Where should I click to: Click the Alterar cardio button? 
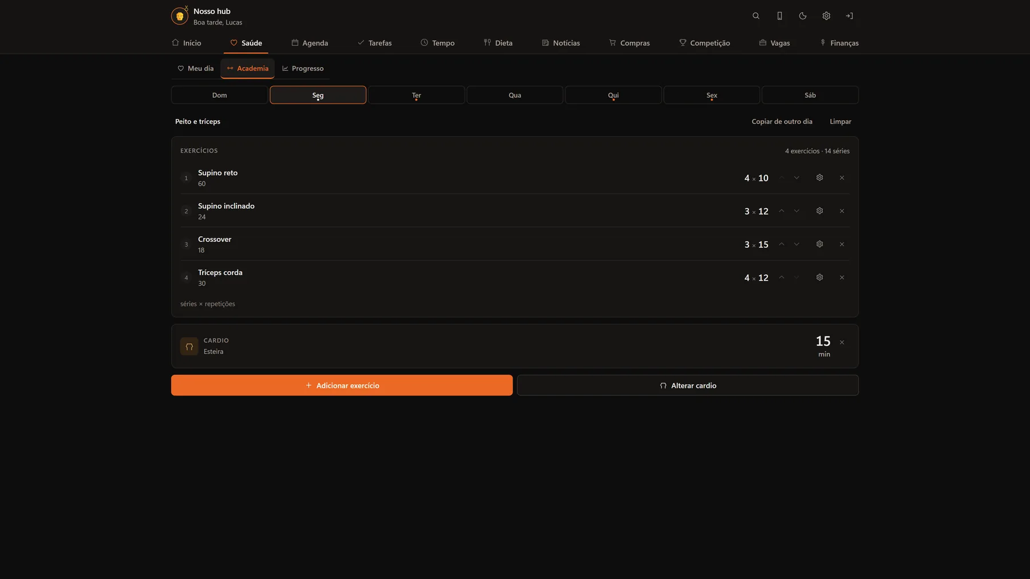click(688, 385)
